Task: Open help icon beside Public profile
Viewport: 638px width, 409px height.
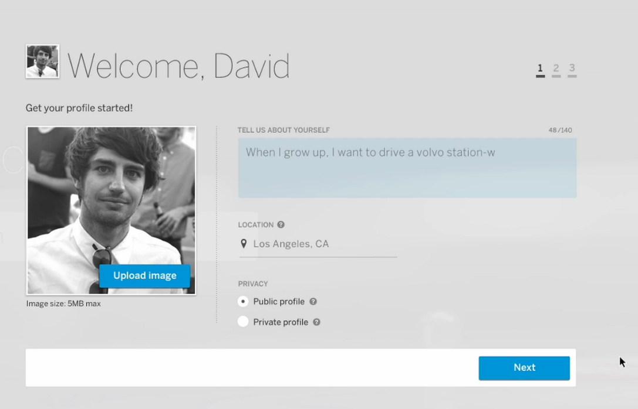Action: point(313,302)
